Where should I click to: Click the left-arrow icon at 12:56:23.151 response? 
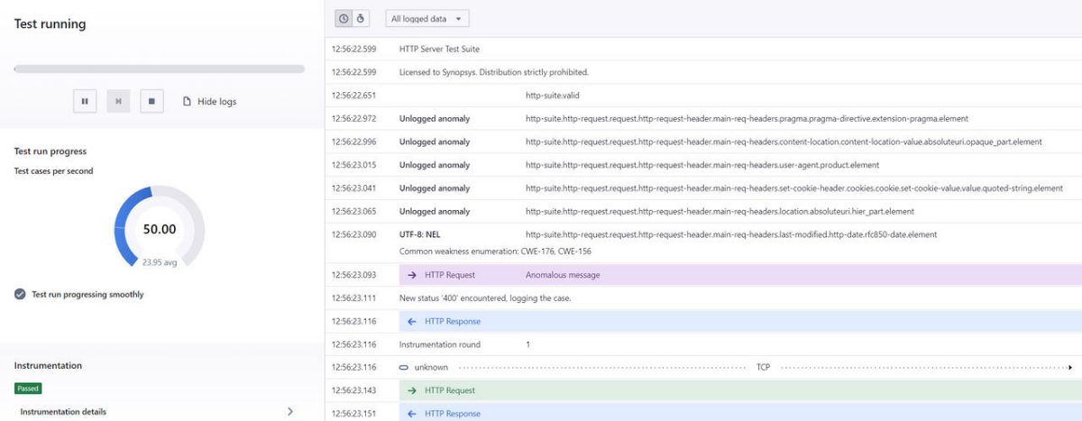point(412,414)
